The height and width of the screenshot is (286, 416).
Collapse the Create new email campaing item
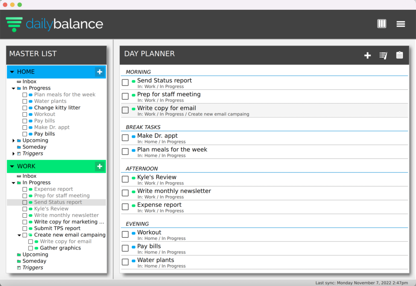pos(19,235)
